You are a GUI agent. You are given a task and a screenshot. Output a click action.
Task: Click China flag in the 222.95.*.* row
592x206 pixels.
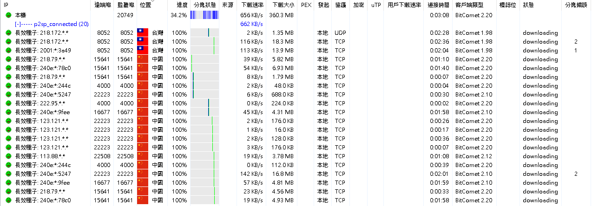pyautogui.click(x=142, y=103)
